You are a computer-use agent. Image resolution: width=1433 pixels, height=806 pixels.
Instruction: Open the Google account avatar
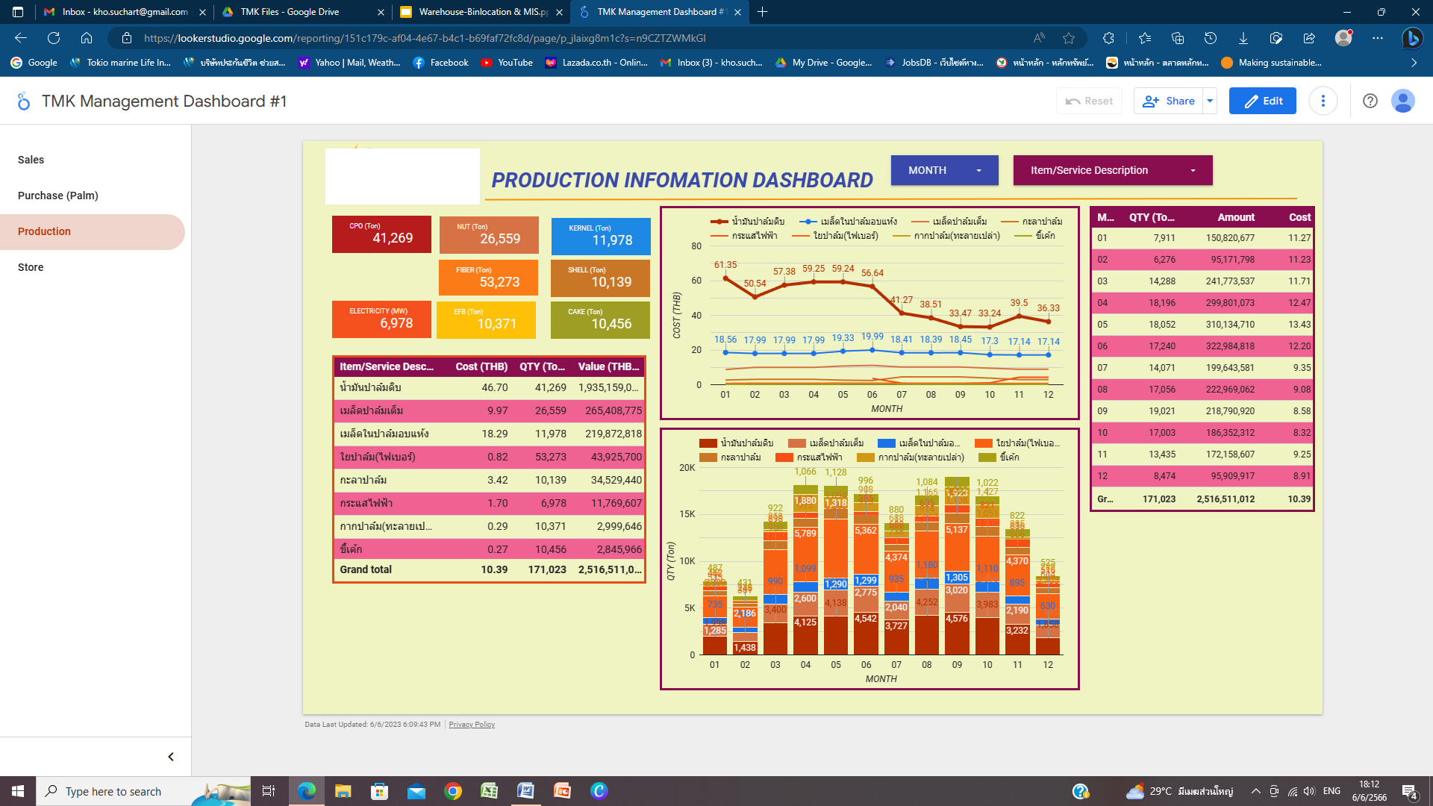[1402, 101]
